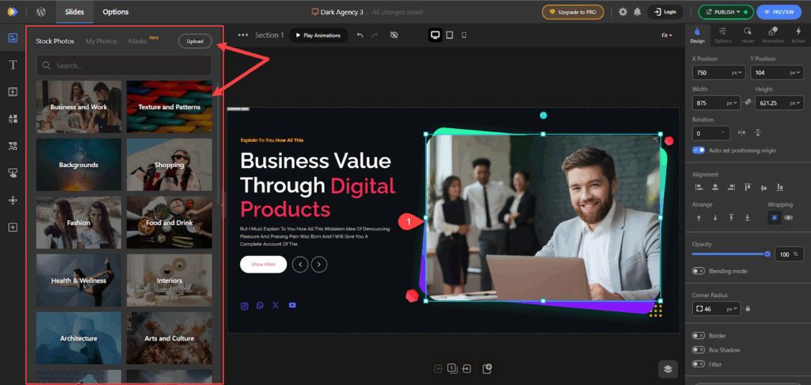Open the Images panel from left sidebar
811x385 pixels.
(13, 38)
